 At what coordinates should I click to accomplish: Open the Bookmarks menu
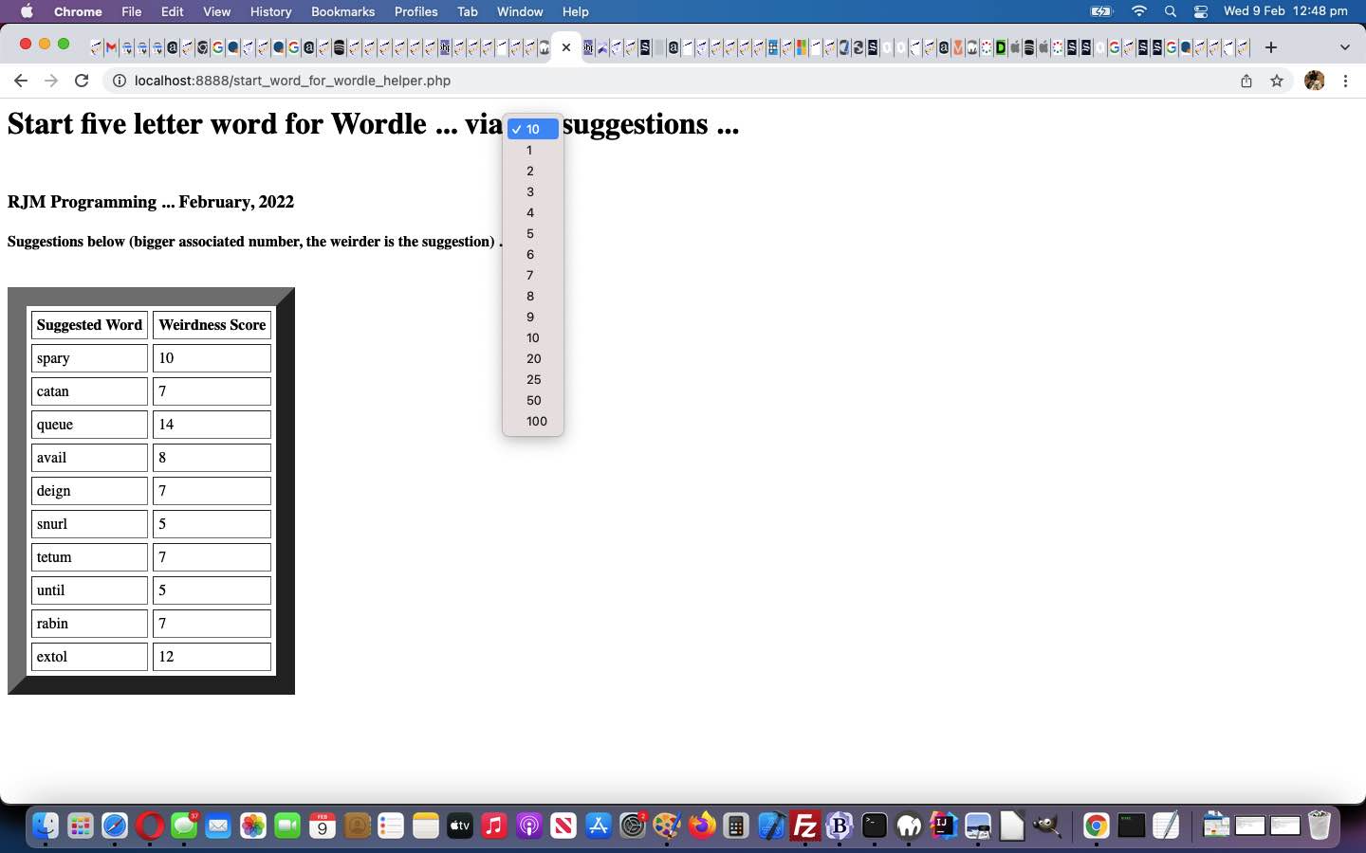[343, 11]
